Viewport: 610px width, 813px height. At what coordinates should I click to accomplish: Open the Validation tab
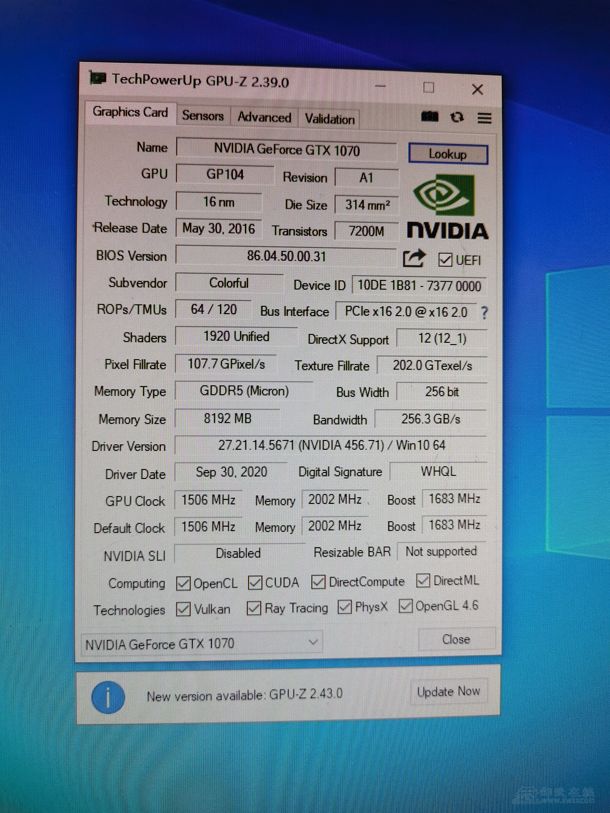(330, 119)
